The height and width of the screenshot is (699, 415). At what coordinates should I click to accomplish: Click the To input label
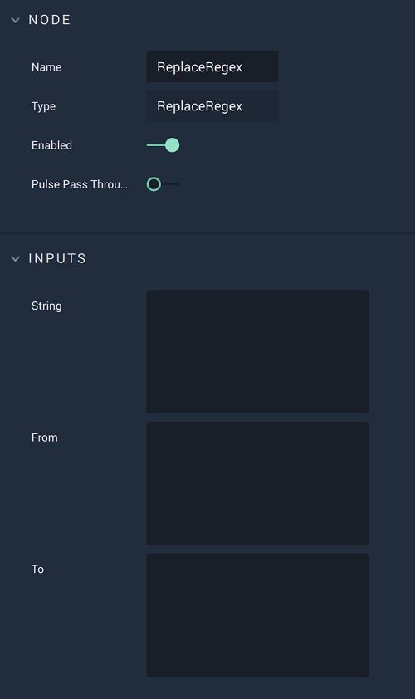[38, 569]
